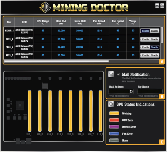Click the gray None status swatch
Viewport: 167px width, 152px height.
pos(114,140)
